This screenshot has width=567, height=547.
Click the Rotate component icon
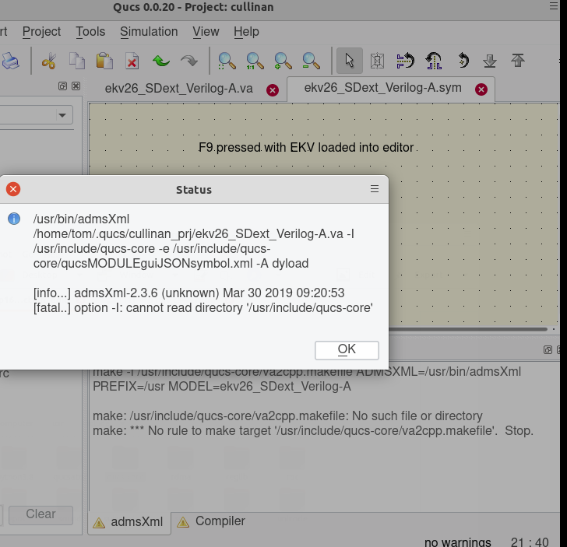click(463, 61)
